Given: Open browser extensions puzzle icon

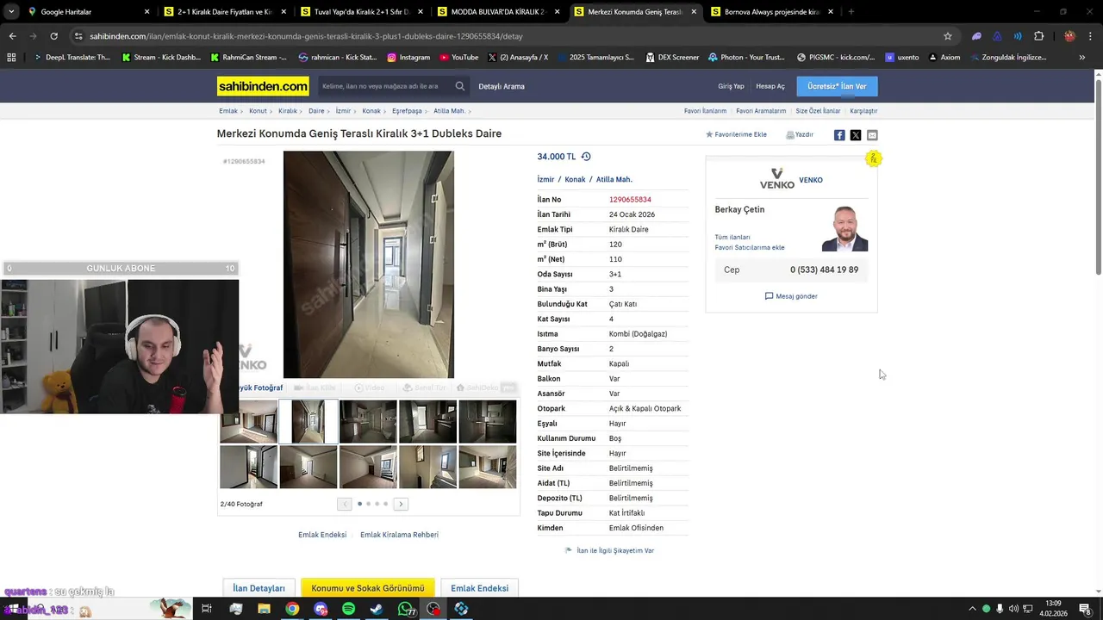Looking at the screenshot, I should pyautogui.click(x=1038, y=36).
